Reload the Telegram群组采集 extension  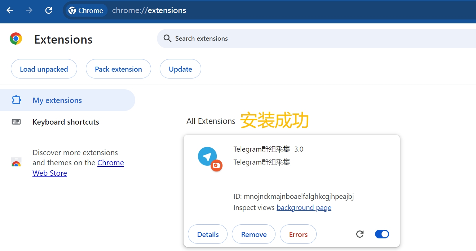(360, 234)
